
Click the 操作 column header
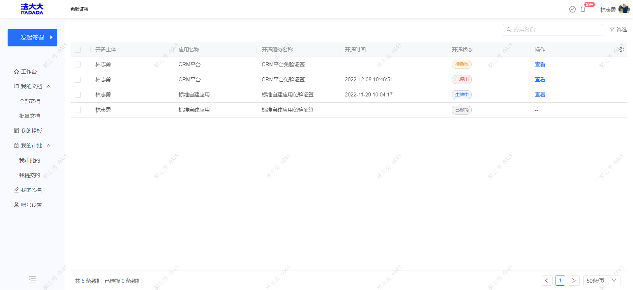[540, 49]
